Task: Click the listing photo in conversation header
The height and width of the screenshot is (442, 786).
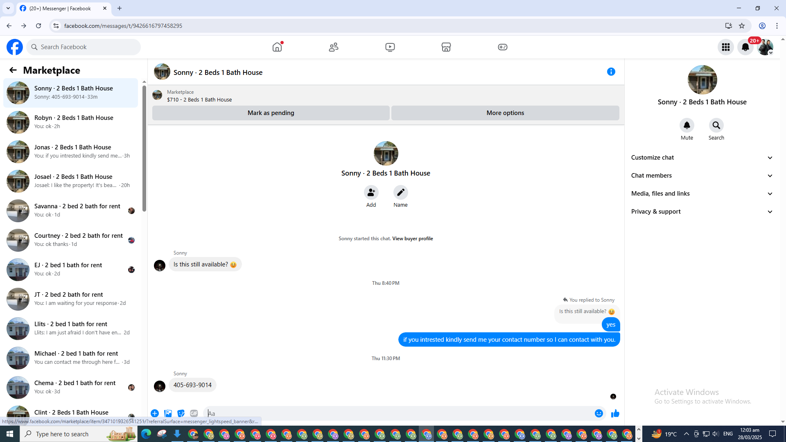Action: [162, 72]
